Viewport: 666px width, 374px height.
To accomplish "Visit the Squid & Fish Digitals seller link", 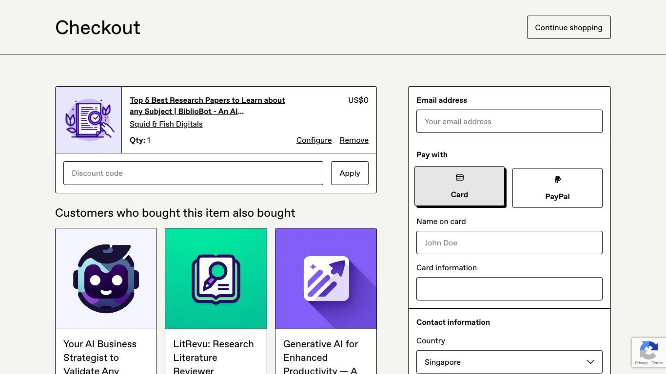I will (x=166, y=124).
